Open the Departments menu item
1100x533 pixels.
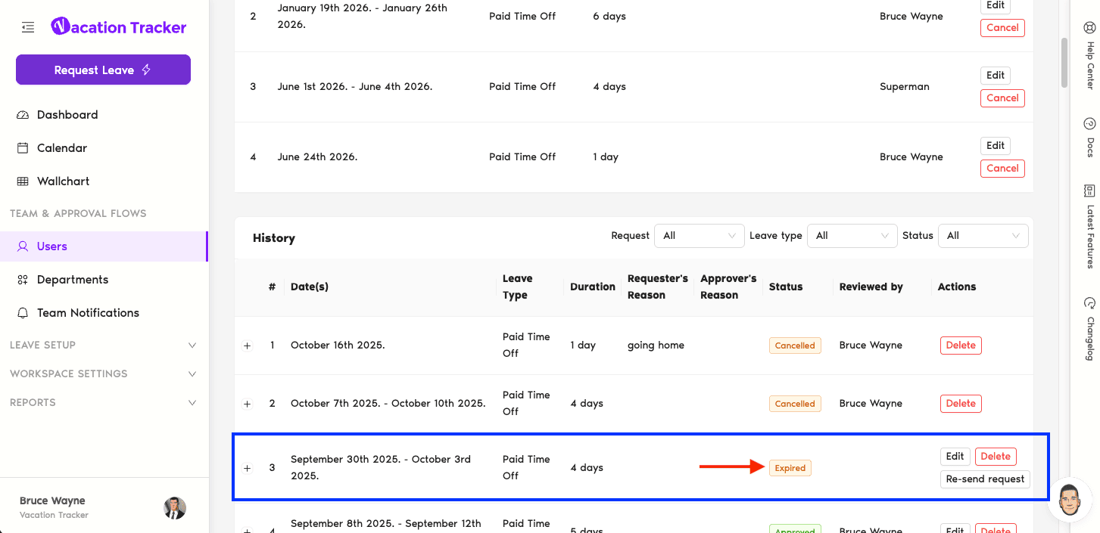(73, 280)
